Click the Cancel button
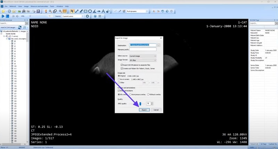The height and width of the screenshot is (149, 278). pyautogui.click(x=156, y=110)
